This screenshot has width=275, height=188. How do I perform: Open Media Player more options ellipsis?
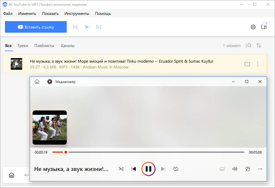click(x=260, y=169)
